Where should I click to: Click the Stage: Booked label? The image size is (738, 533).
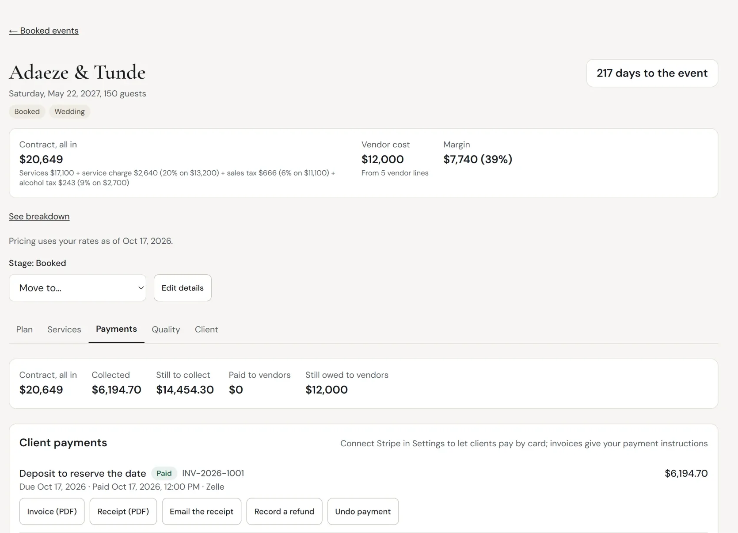[x=38, y=263]
